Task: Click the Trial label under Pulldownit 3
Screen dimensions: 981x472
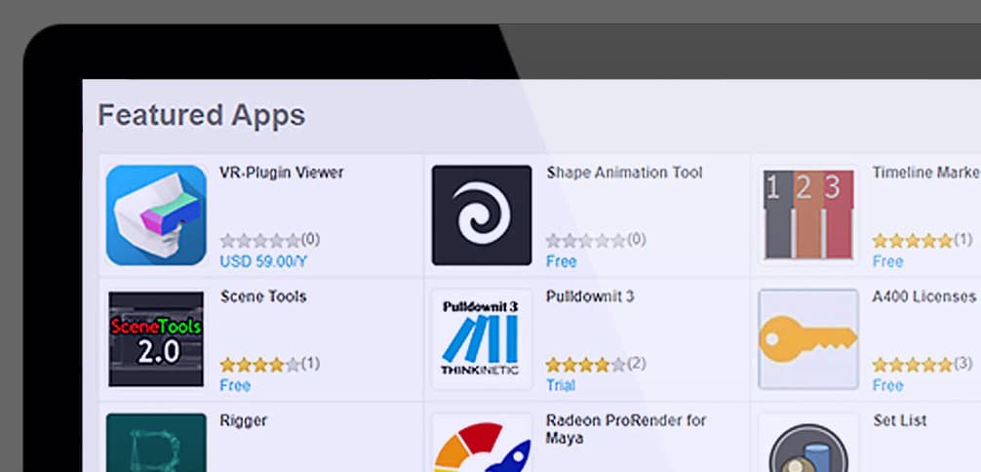Action: tap(561, 385)
